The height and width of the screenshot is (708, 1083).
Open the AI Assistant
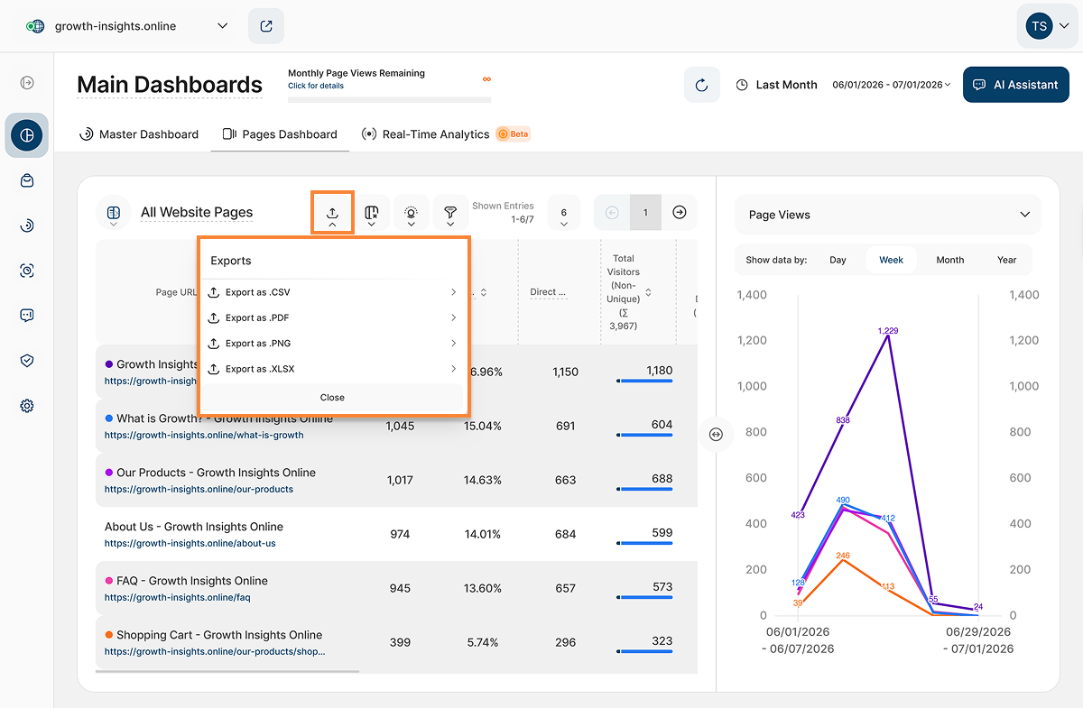coord(1016,85)
